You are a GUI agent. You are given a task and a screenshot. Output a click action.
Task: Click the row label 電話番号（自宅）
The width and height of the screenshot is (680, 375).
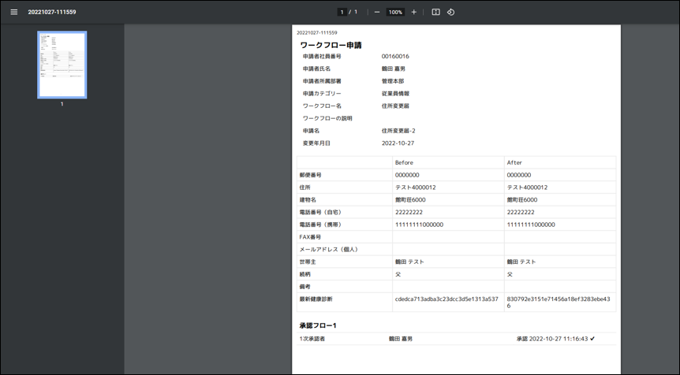click(321, 212)
